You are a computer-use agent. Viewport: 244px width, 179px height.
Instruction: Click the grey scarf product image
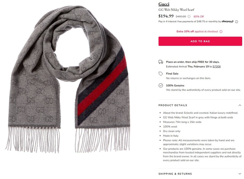click(x=68, y=79)
